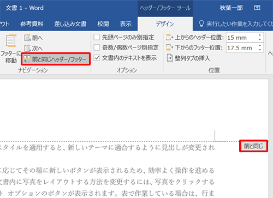Click the user name 秋葉一郎
This screenshot has height=198, width=273.
pyautogui.click(x=231, y=8)
